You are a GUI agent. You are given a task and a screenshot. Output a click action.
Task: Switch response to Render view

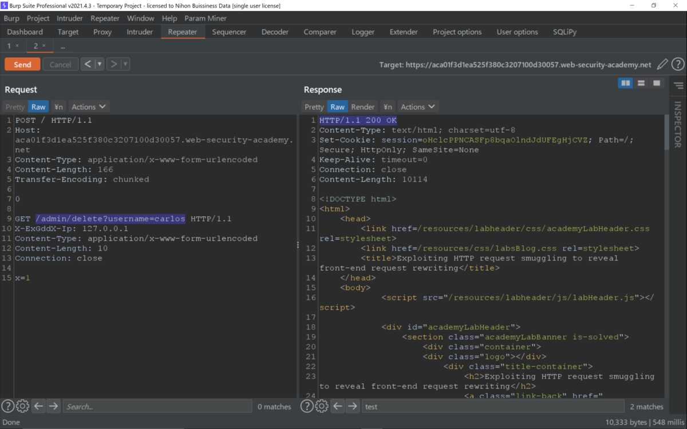point(363,107)
